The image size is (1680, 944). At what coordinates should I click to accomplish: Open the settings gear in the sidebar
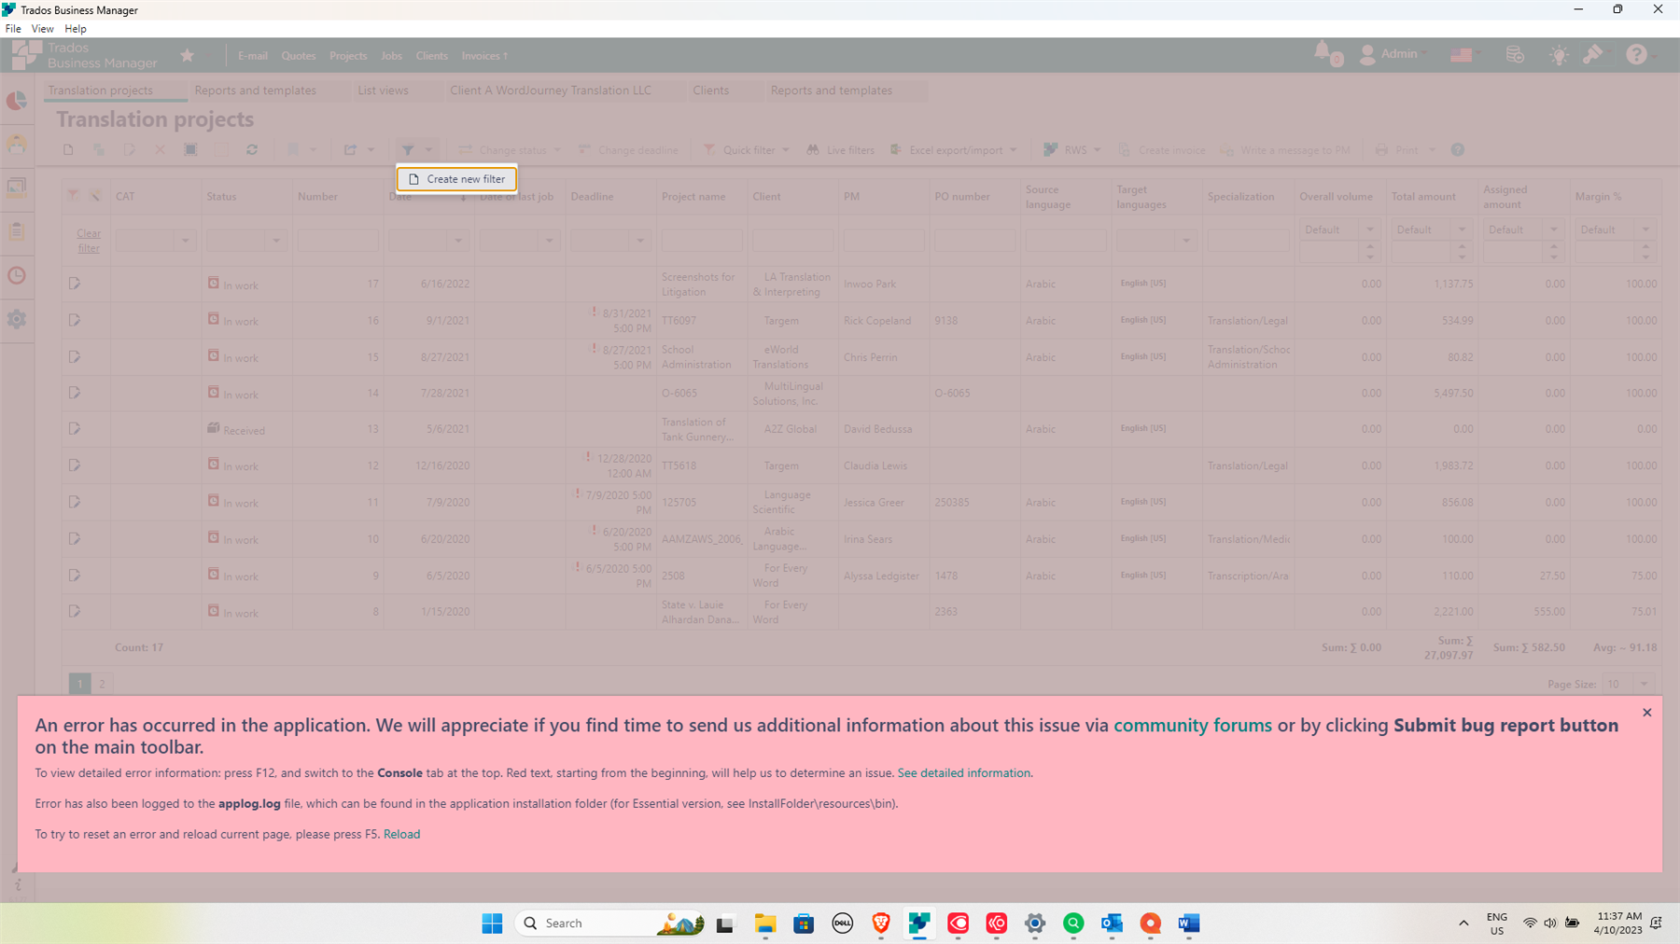click(x=17, y=319)
